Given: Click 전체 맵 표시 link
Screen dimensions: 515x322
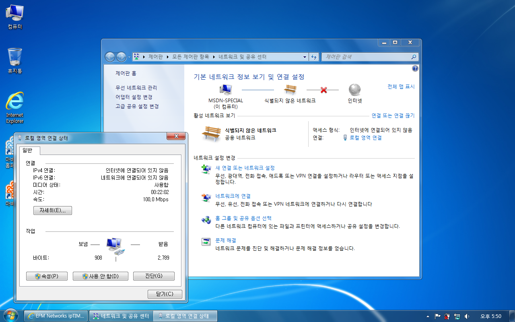Looking at the screenshot, I should click(401, 87).
